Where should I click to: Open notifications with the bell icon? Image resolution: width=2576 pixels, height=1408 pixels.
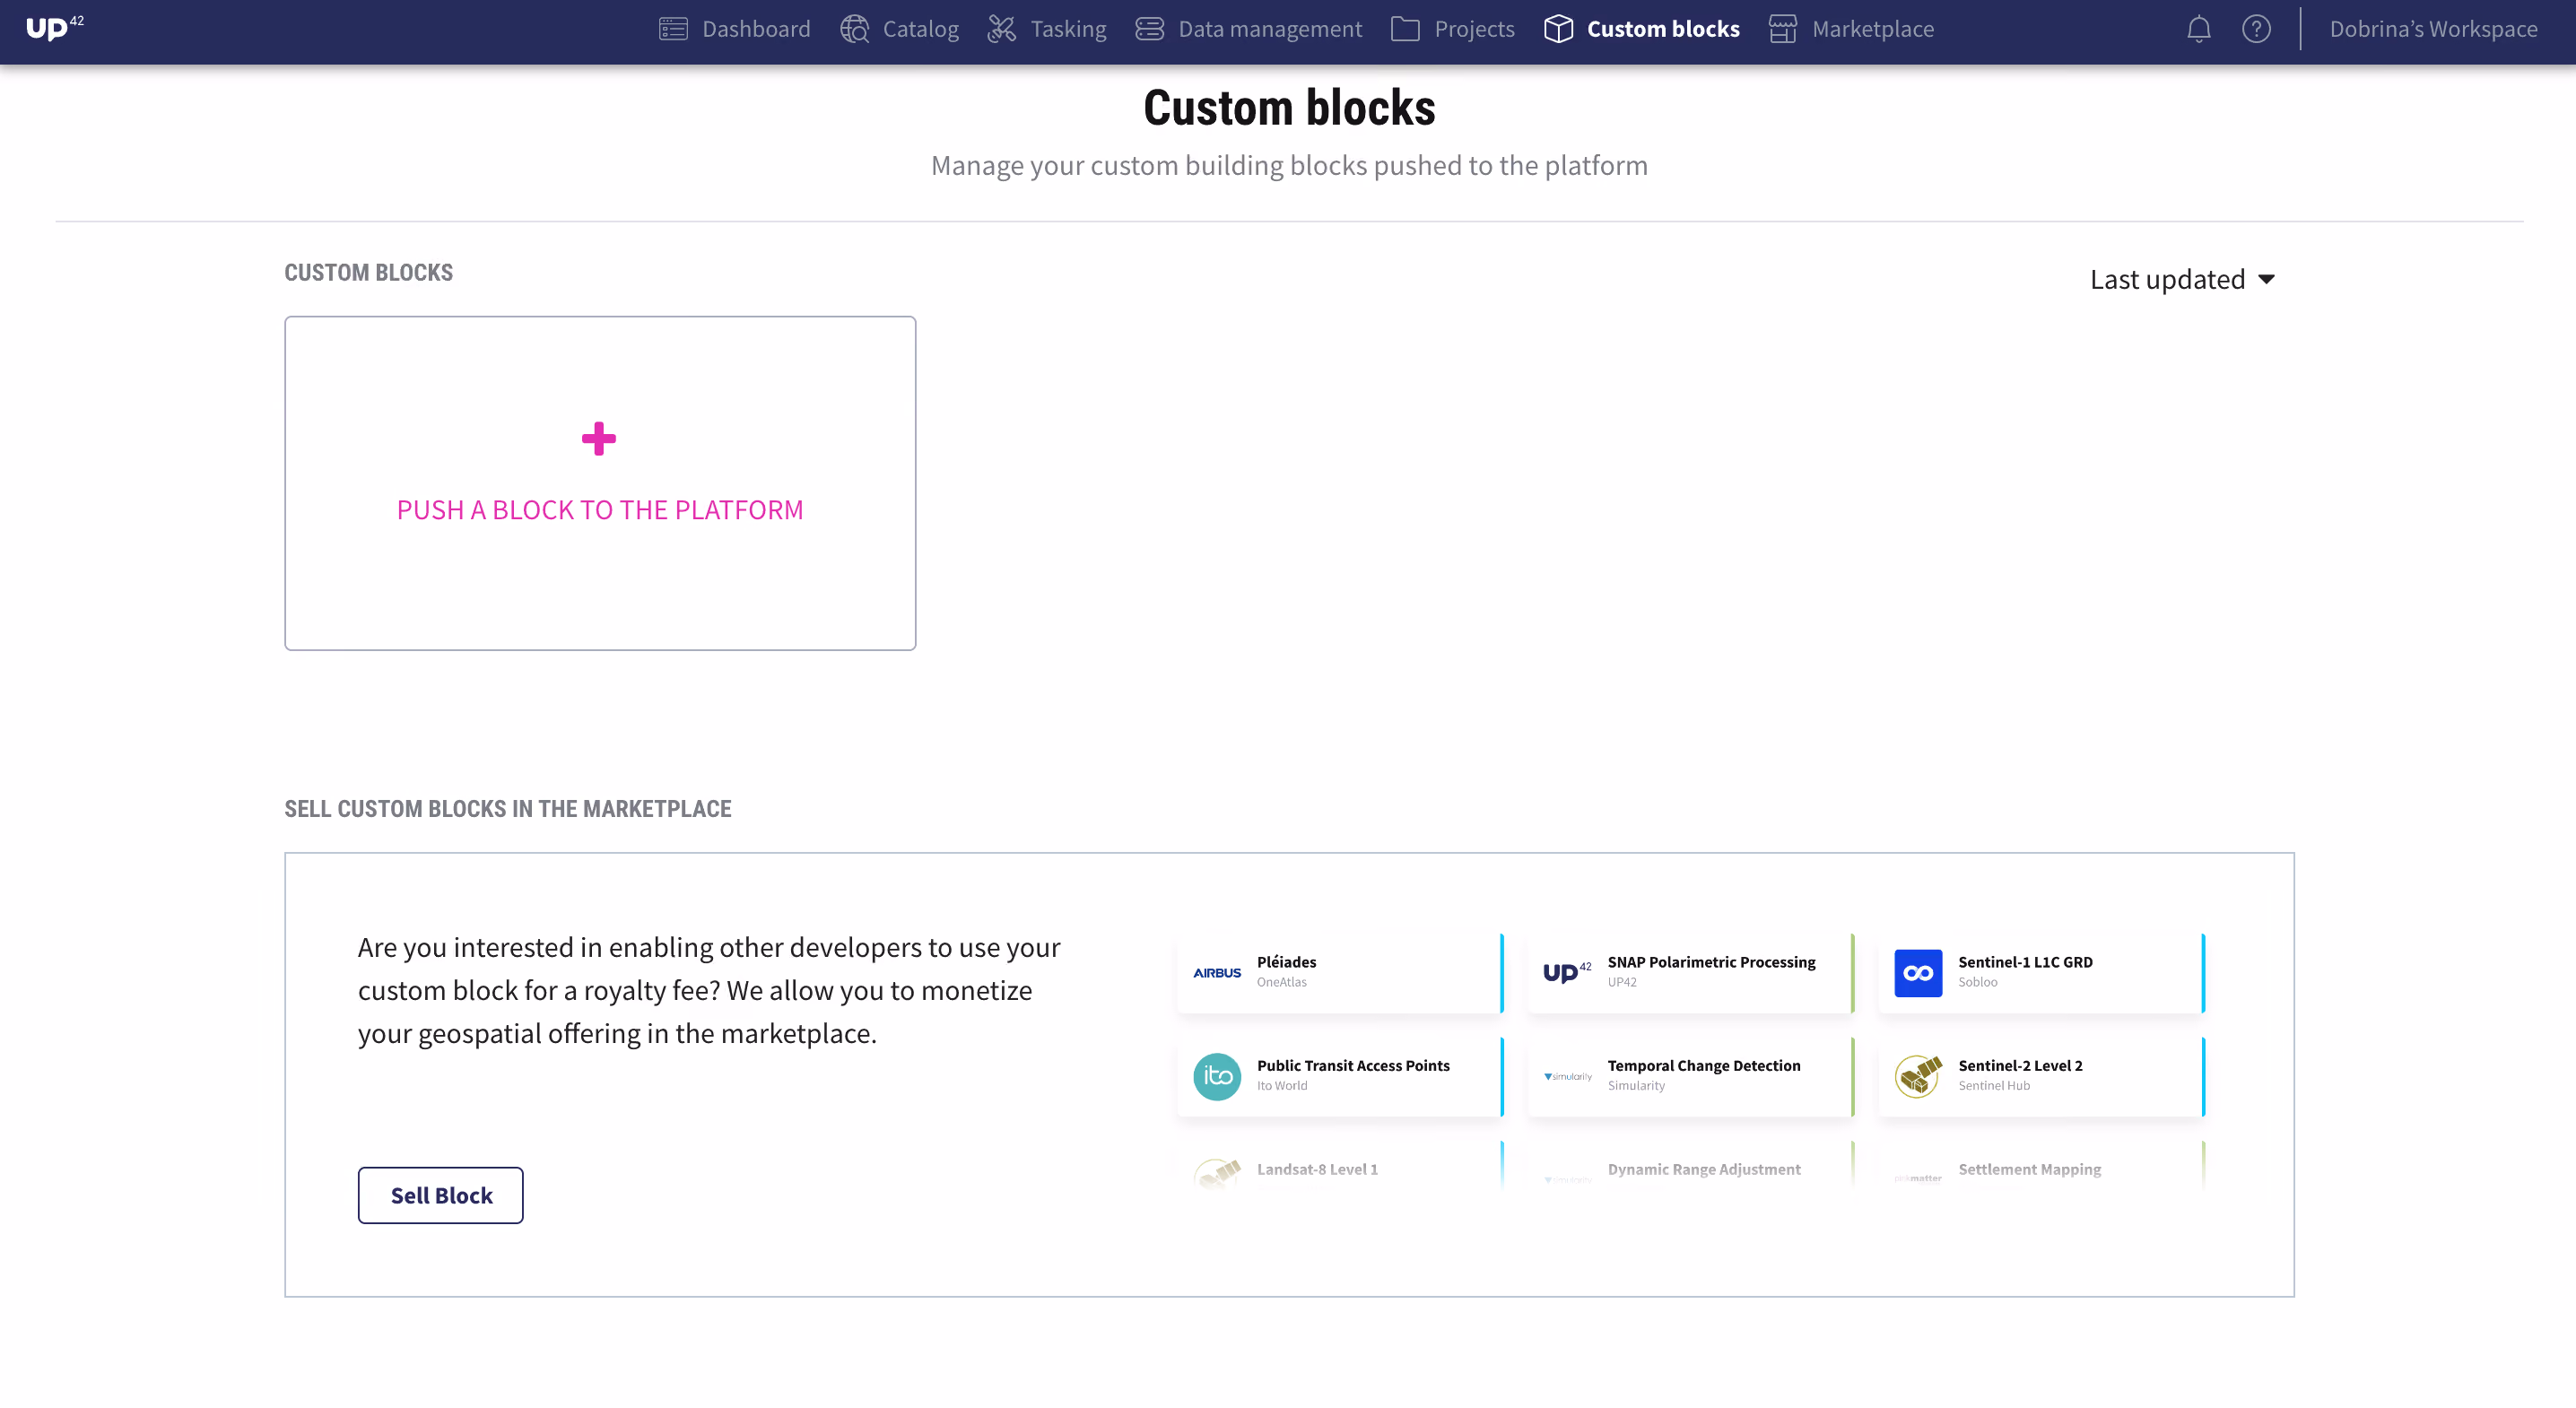pyautogui.click(x=2198, y=29)
